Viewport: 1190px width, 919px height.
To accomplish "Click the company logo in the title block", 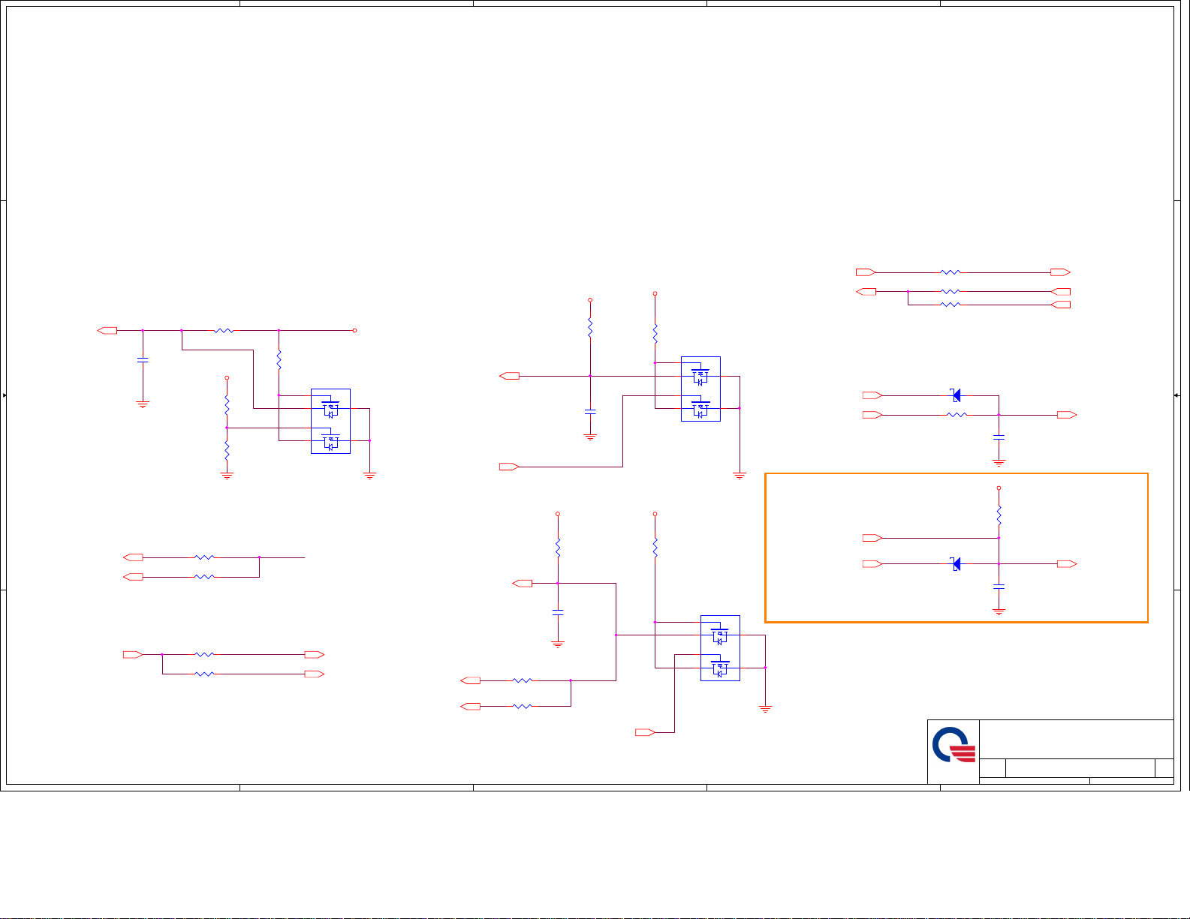I will click(x=954, y=744).
